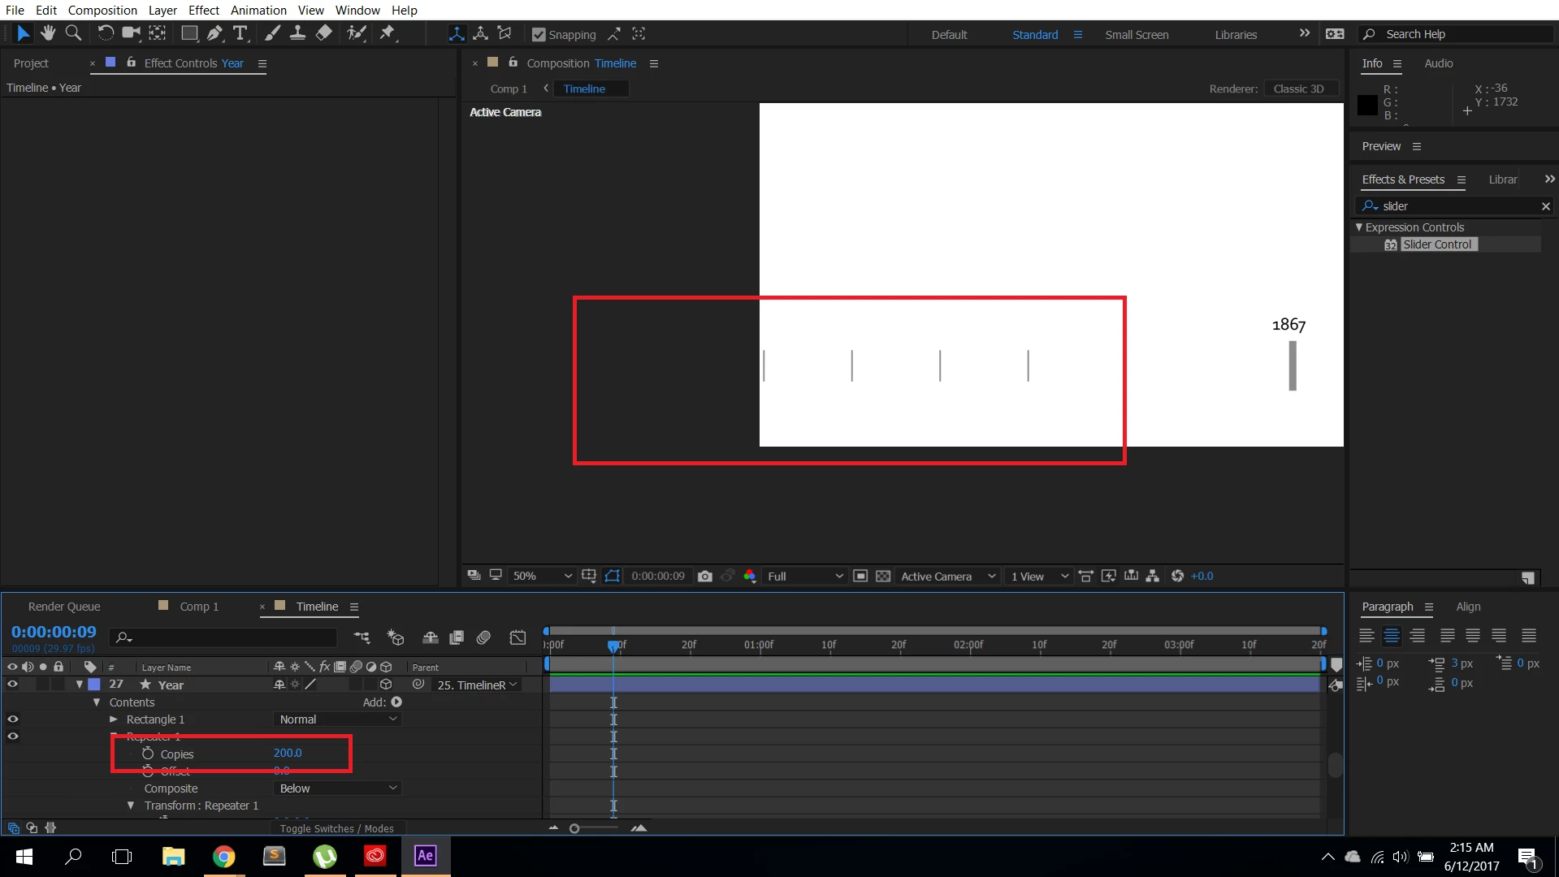Toggle lock on Composition viewer panel
The image size is (1559, 877).
(513, 62)
